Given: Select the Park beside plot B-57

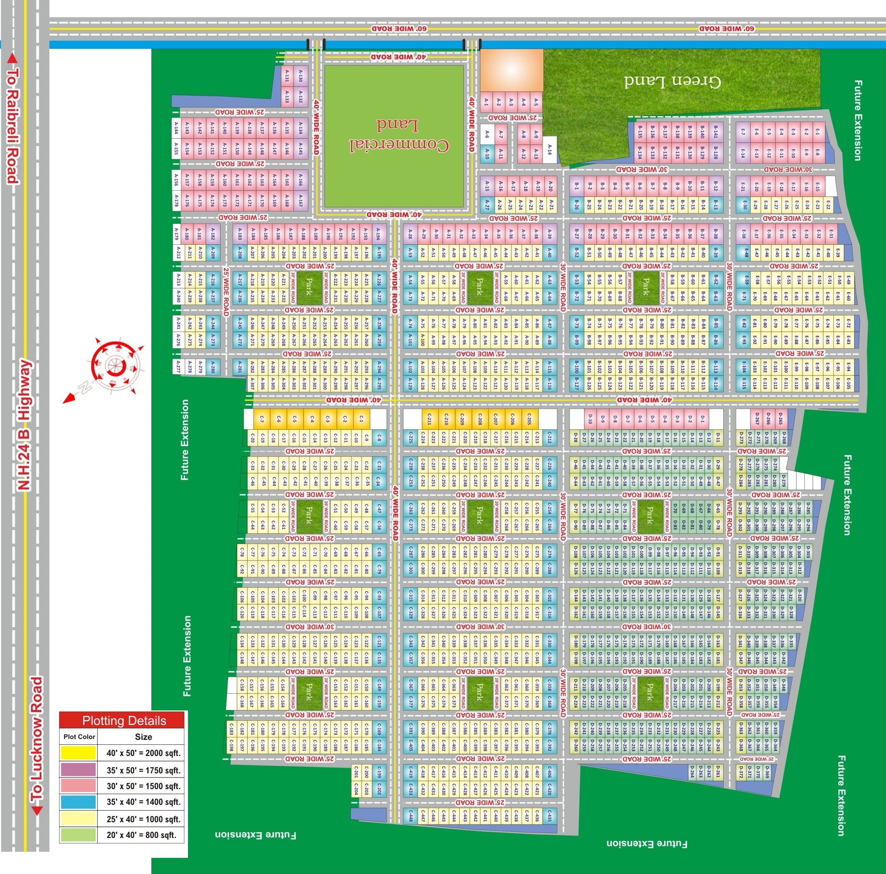Looking at the screenshot, I should 646,287.
